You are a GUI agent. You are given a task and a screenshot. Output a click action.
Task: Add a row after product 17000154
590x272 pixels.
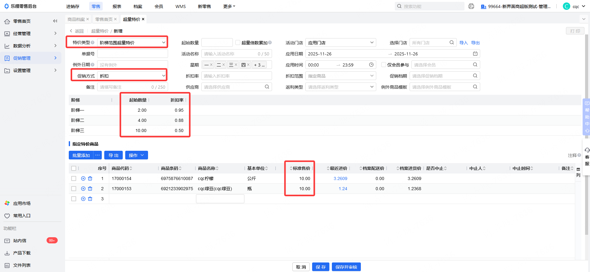[x=83, y=178]
